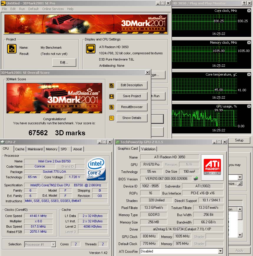Switch to CPU-Z Memory tab
Image resolution: width=253 pixels, height=256 pixels.
[x=52, y=149]
